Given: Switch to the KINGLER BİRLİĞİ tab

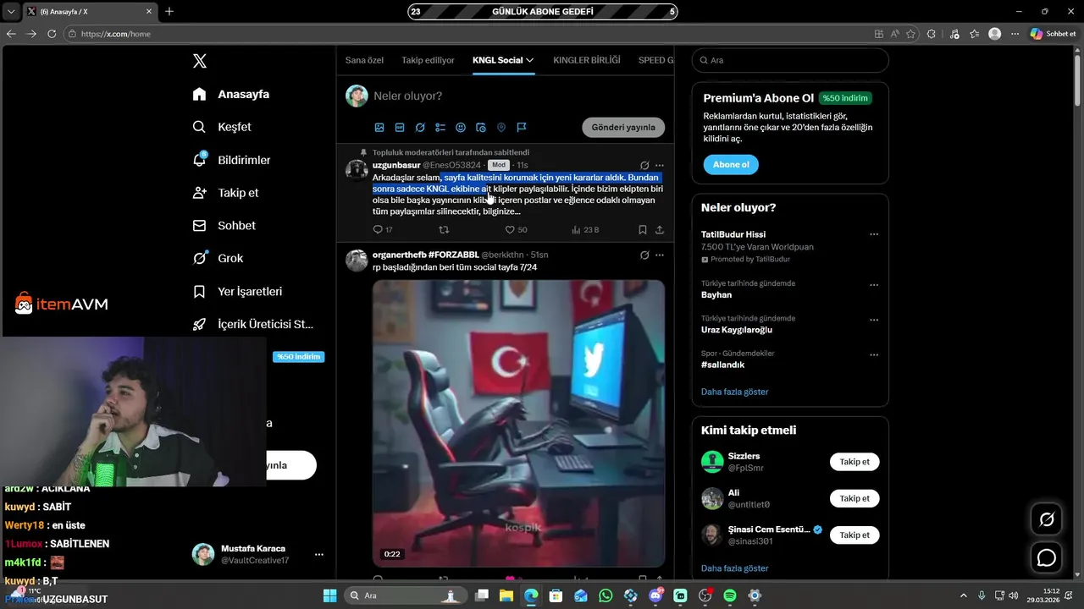Looking at the screenshot, I should coord(587,60).
